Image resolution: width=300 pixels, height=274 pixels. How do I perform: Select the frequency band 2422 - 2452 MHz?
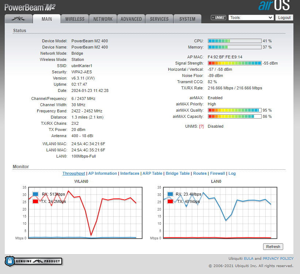click(x=87, y=111)
